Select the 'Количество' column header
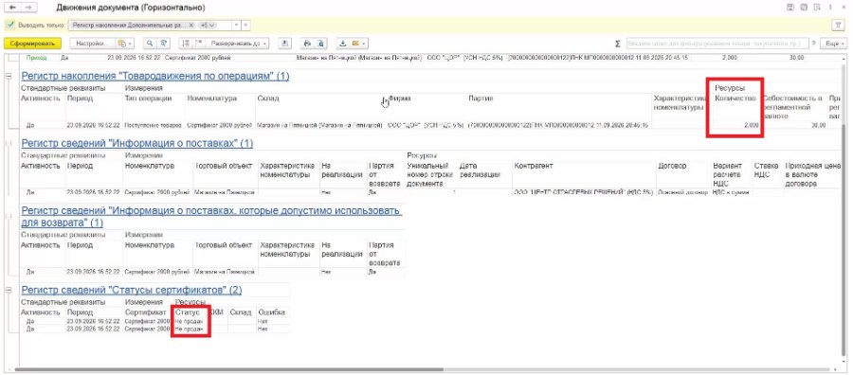This screenshot has width=853, height=375. point(735,98)
